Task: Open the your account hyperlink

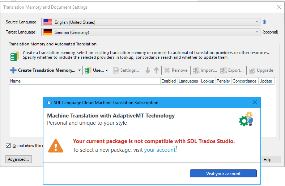Action: click(x=160, y=150)
